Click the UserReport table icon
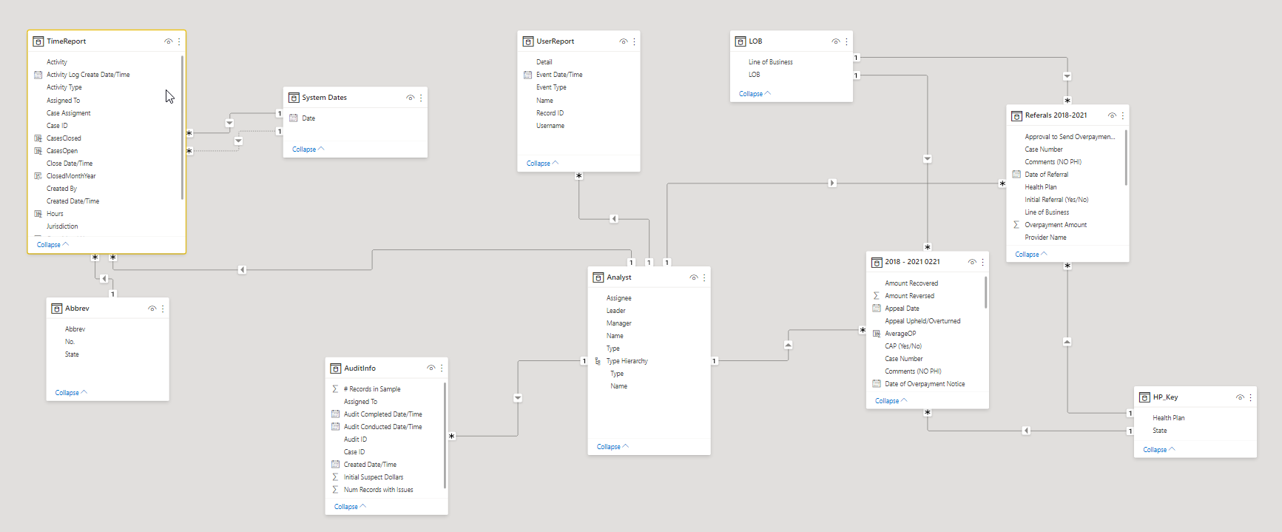Image resolution: width=1282 pixels, height=532 pixels. 528,41
